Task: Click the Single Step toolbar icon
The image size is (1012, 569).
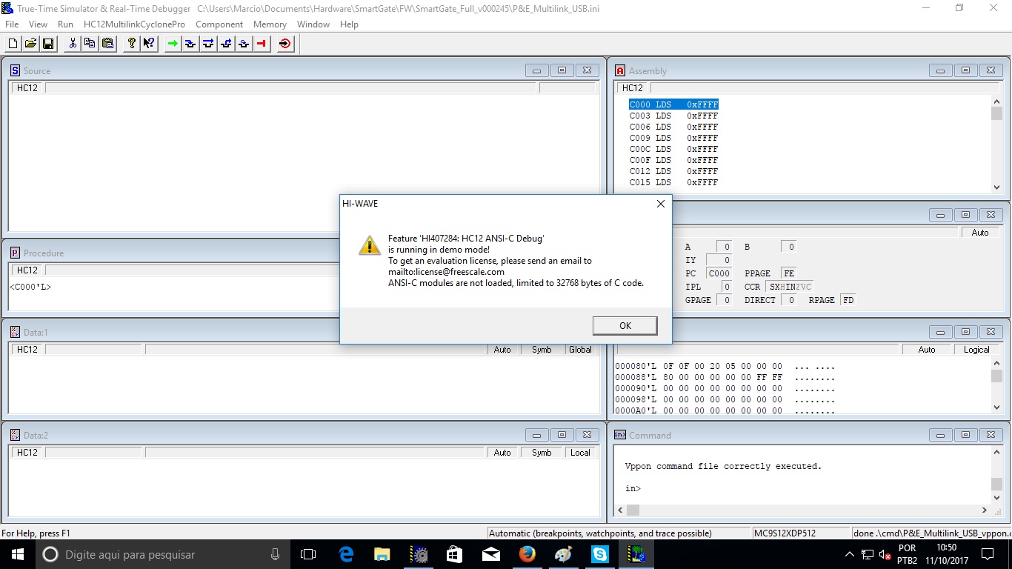Action: coord(190,44)
